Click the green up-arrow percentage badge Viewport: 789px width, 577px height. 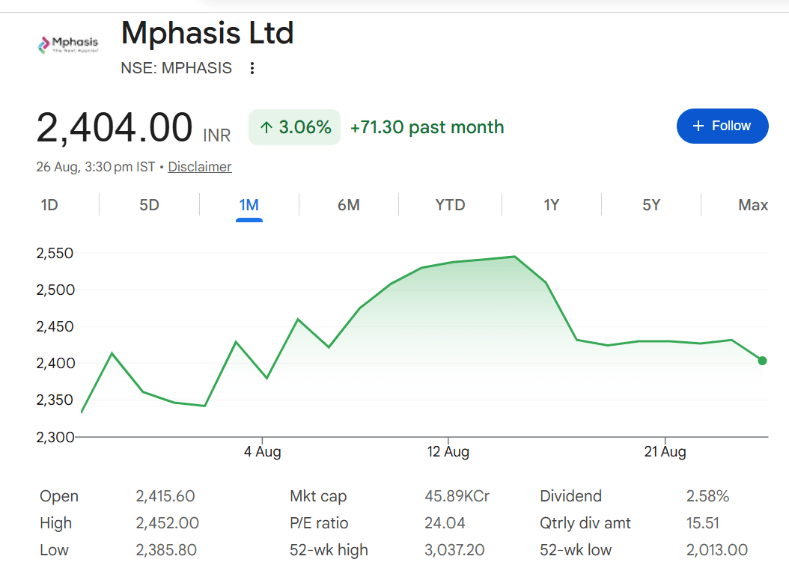pyautogui.click(x=294, y=127)
